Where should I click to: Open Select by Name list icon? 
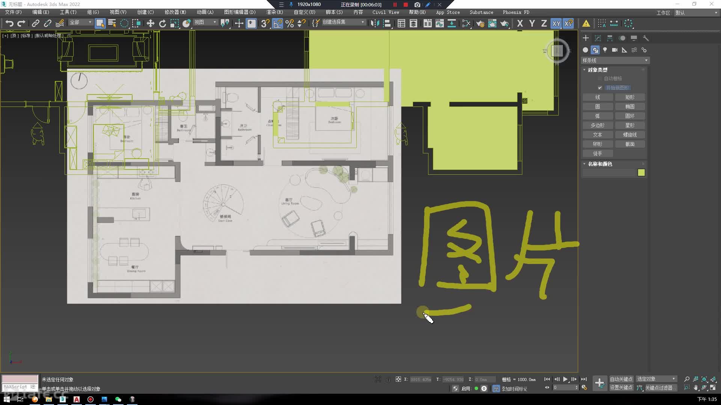(x=112, y=23)
